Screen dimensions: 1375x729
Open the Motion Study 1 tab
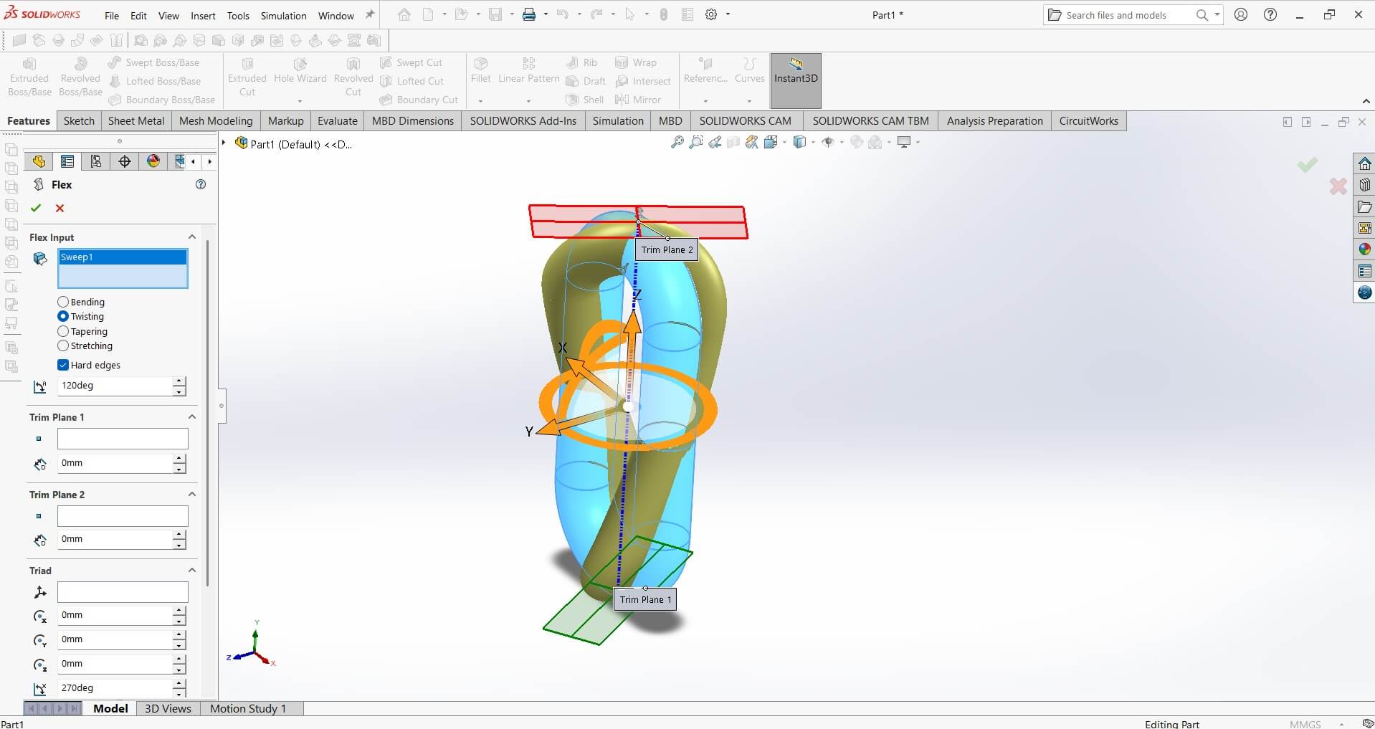tap(248, 708)
